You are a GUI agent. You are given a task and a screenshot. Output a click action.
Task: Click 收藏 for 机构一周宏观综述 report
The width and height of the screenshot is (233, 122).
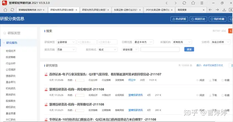(226, 95)
